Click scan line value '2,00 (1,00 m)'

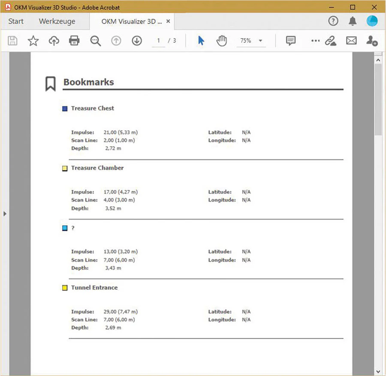(x=119, y=140)
